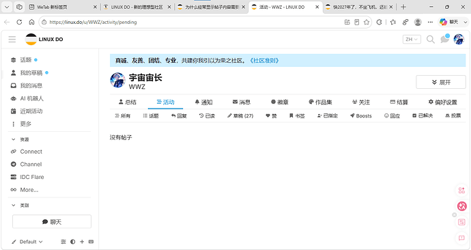Select the 所有 activity filter
The height and width of the screenshot is (250, 471).
(x=123, y=115)
